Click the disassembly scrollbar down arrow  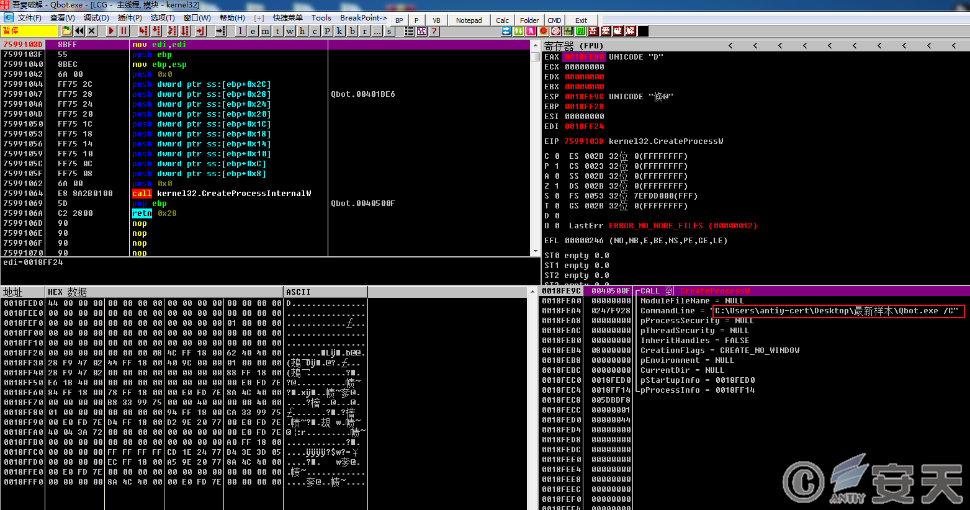pos(535,251)
